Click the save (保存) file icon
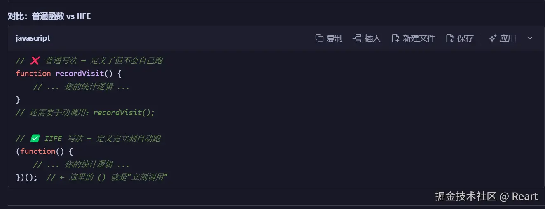 (450, 38)
